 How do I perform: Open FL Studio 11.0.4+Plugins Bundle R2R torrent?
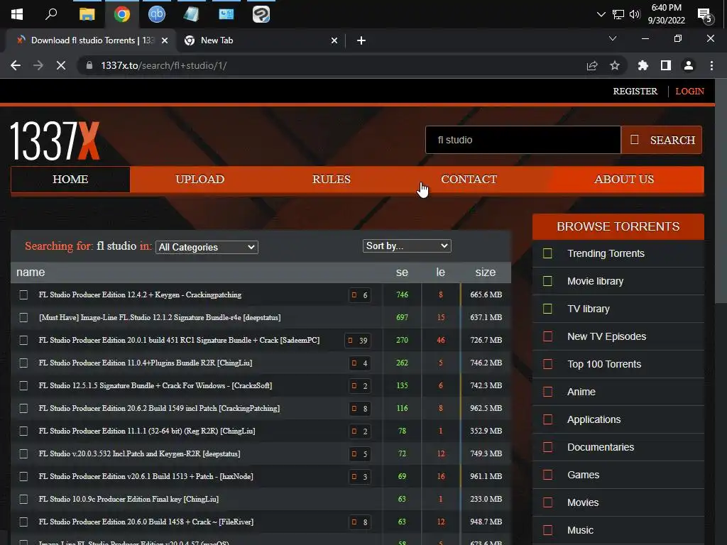click(x=146, y=363)
